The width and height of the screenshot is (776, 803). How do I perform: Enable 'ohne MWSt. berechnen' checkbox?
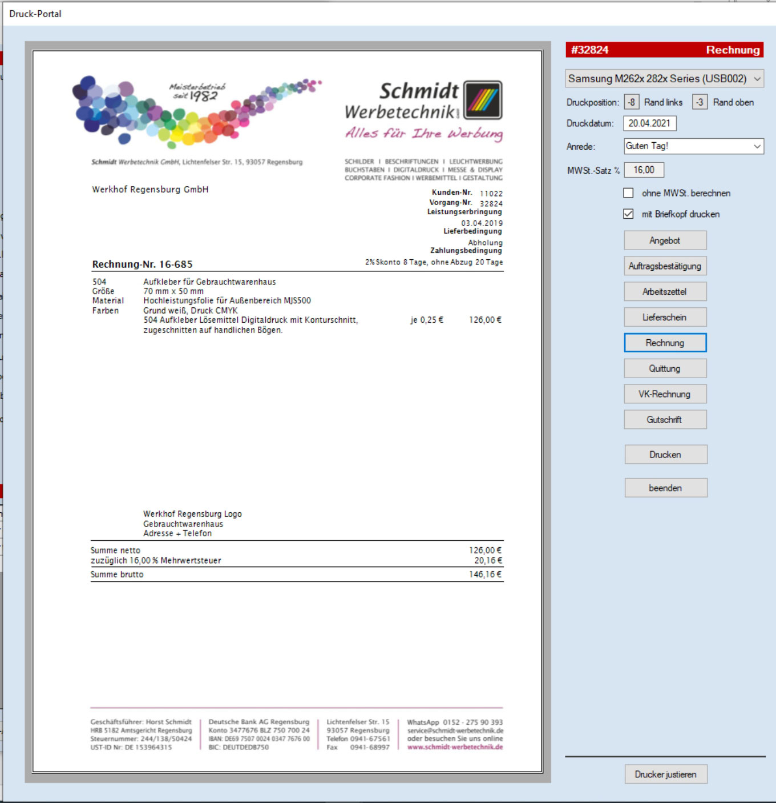(x=628, y=193)
